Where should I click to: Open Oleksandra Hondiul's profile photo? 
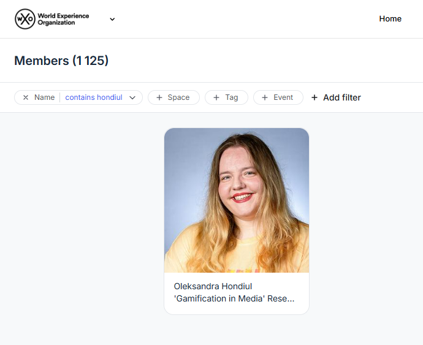237,200
